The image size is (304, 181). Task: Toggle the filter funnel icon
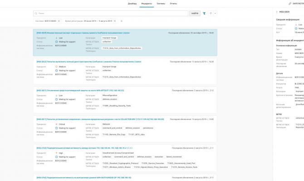click(204, 13)
